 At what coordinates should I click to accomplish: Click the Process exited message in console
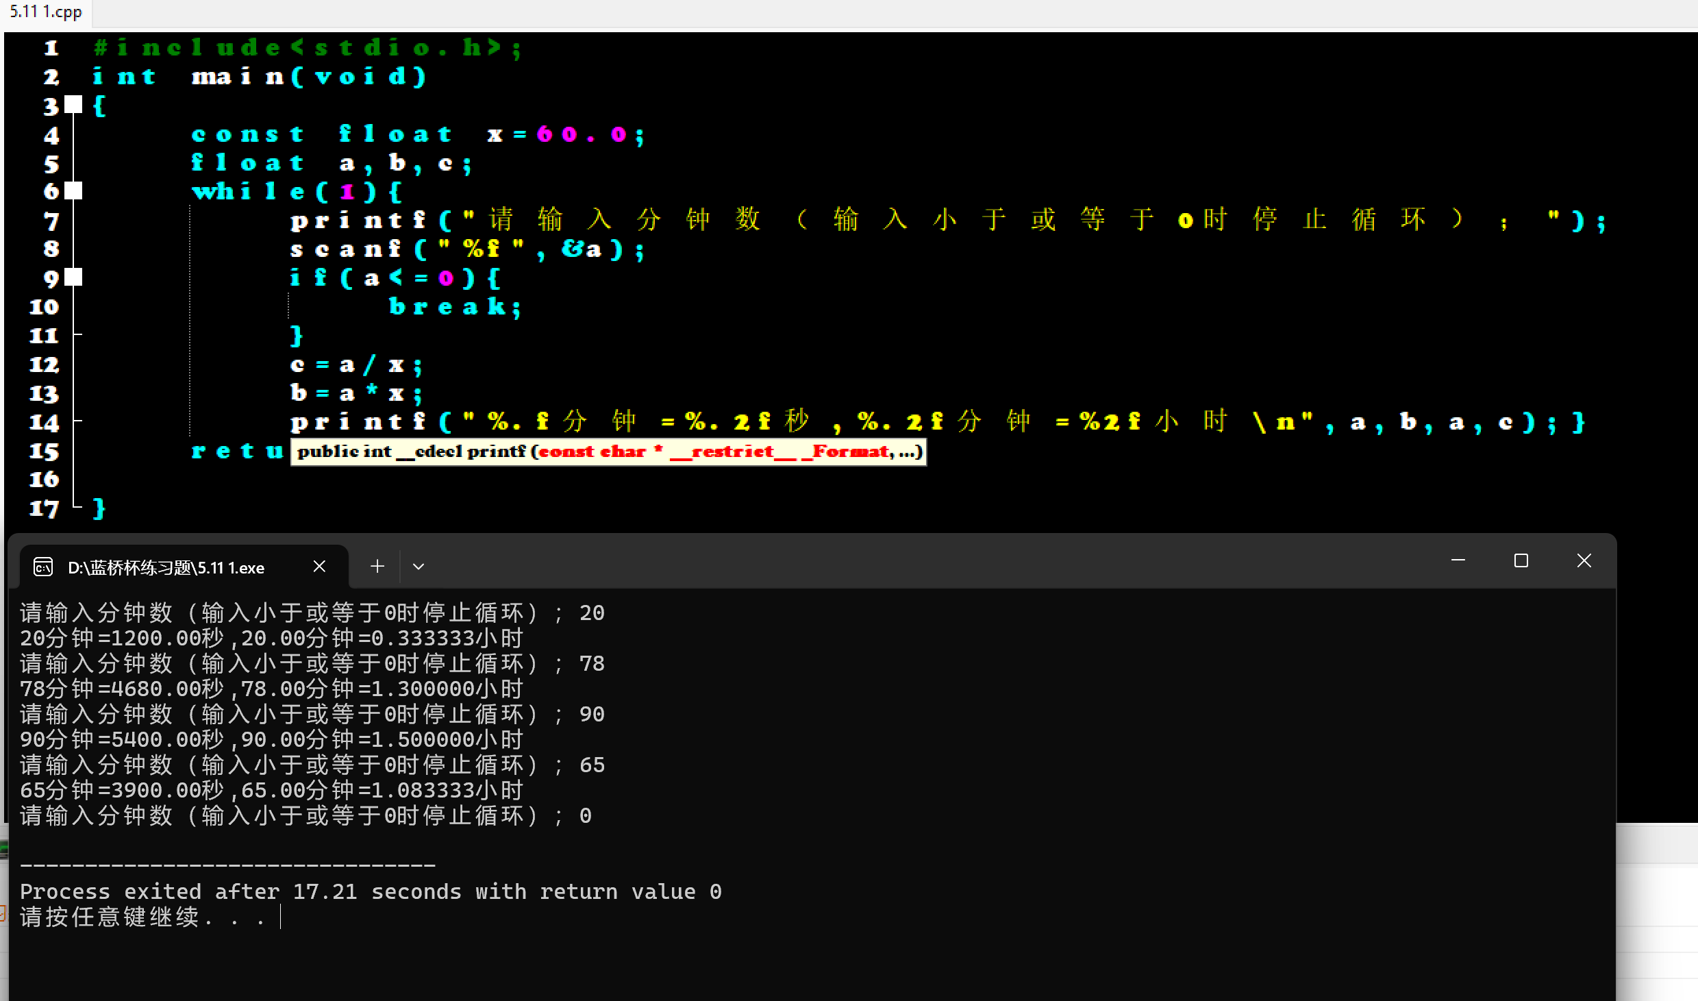[x=370, y=891]
